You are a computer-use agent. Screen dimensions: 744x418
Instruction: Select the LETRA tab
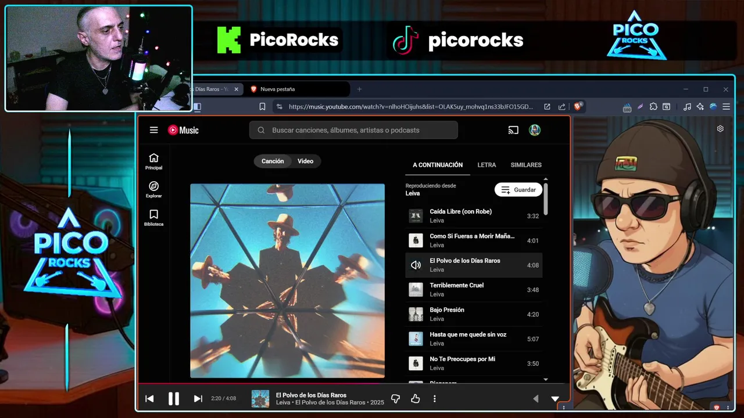[487, 165]
